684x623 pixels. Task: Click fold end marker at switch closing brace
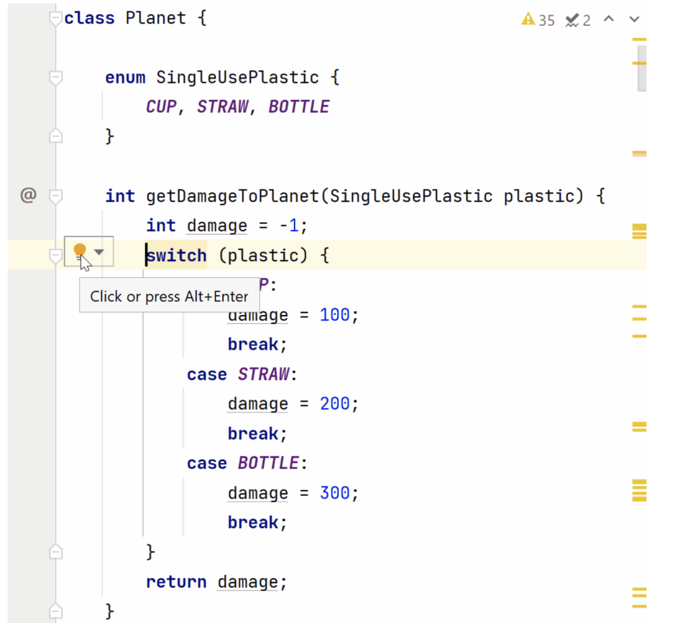(56, 552)
